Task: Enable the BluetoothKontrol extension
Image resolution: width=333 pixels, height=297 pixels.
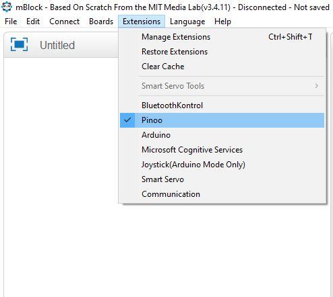Action: (x=222, y=105)
